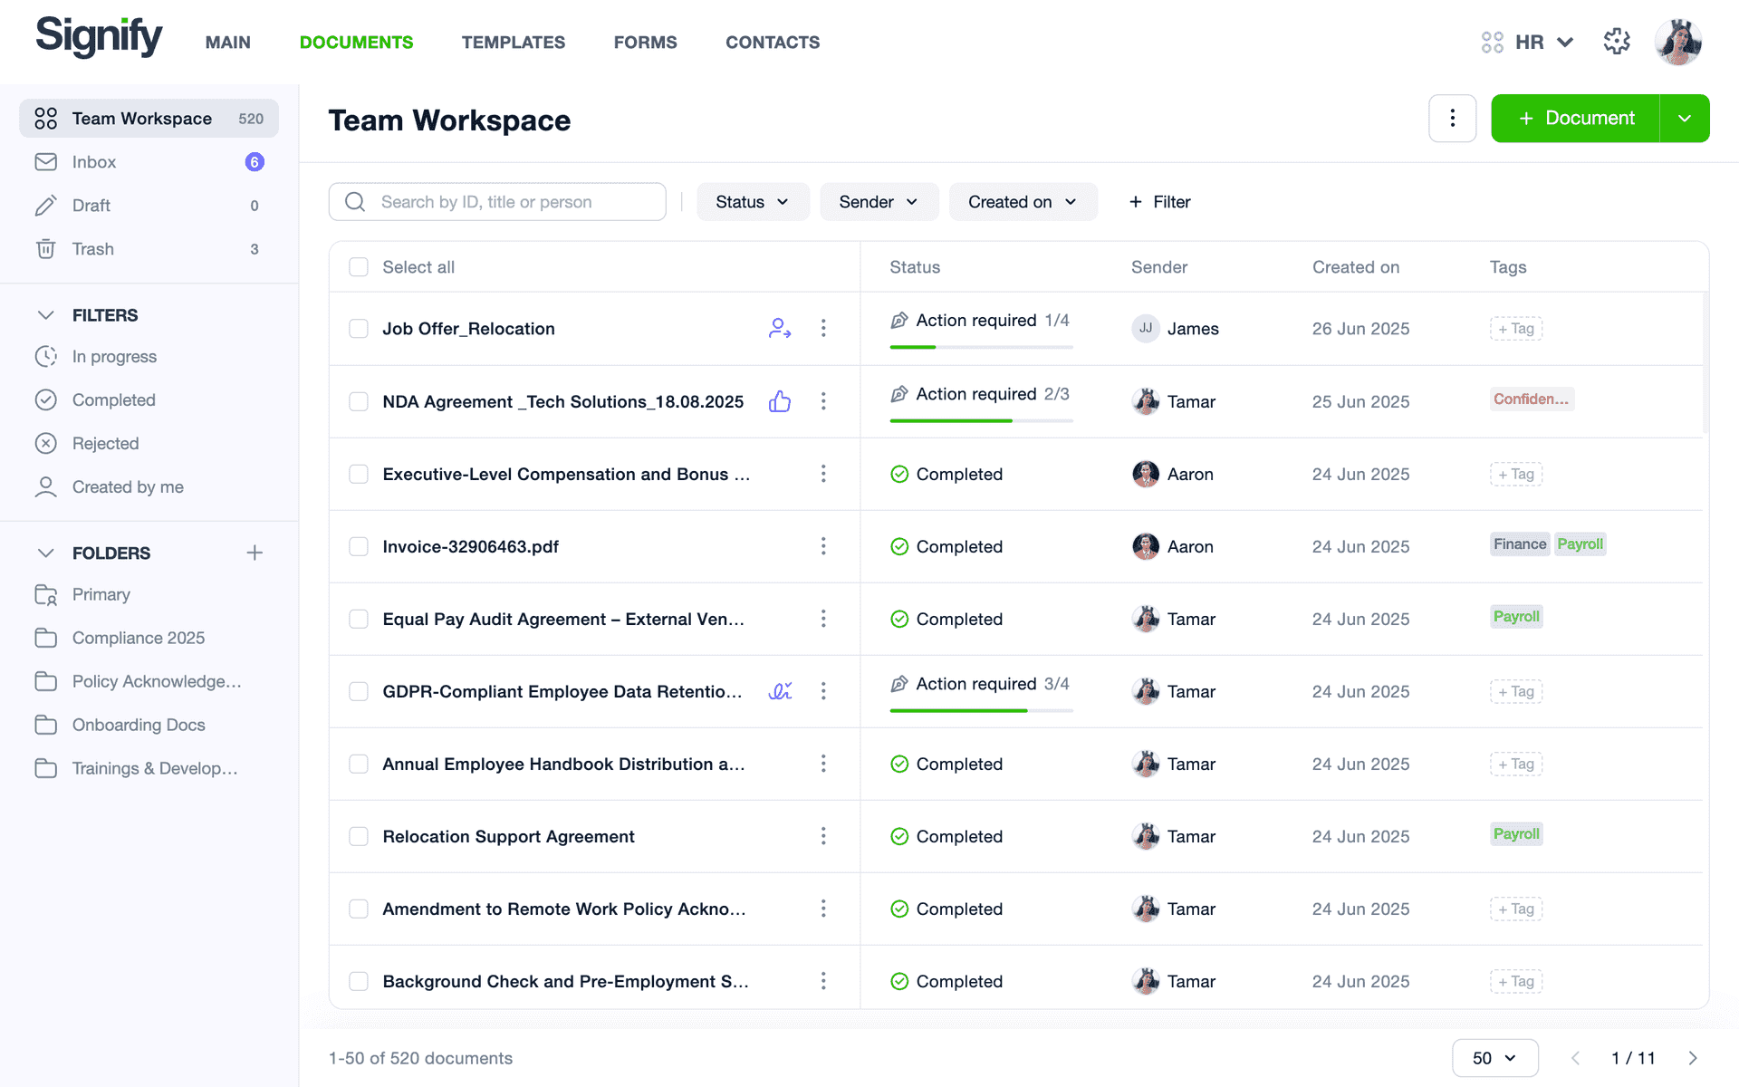The height and width of the screenshot is (1087, 1739).
Task: Switch to the TEMPLATES tab
Action: [514, 43]
